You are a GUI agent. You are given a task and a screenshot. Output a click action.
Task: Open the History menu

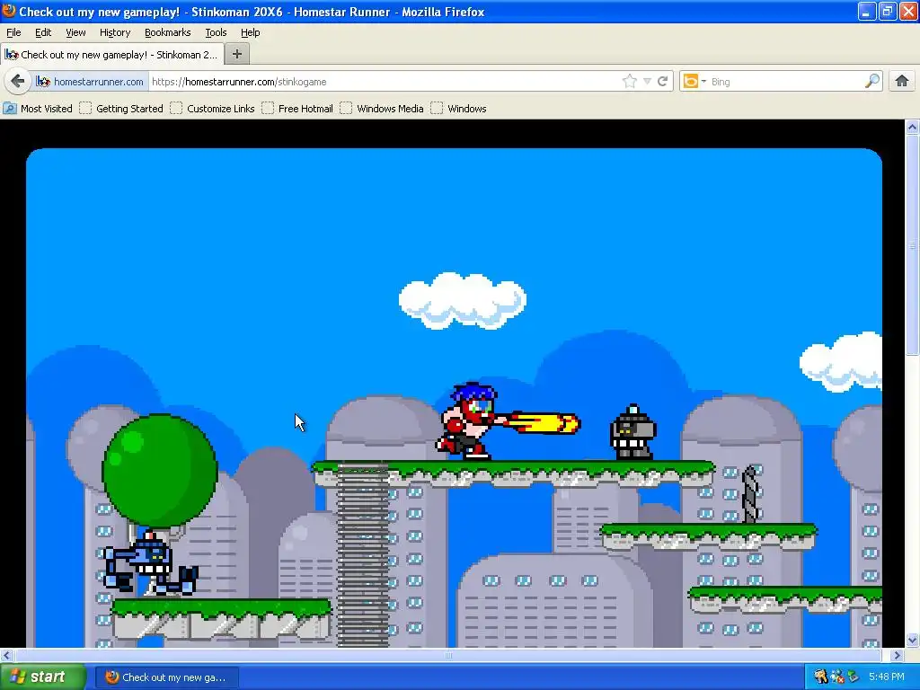114,32
